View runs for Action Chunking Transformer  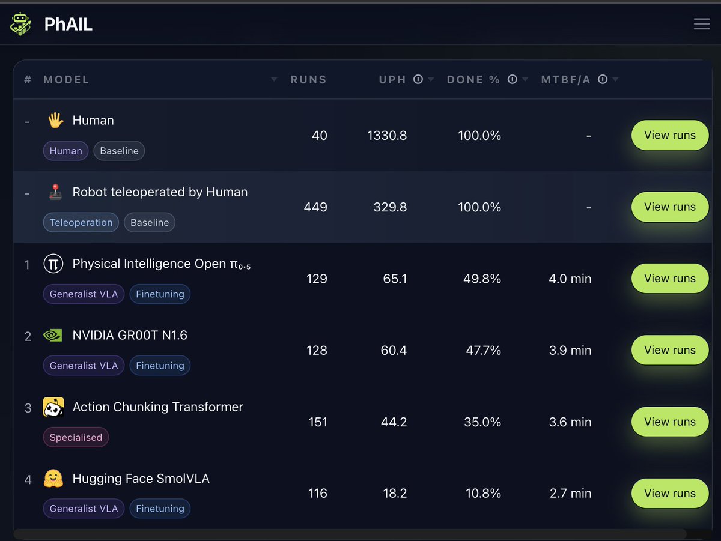coord(670,422)
